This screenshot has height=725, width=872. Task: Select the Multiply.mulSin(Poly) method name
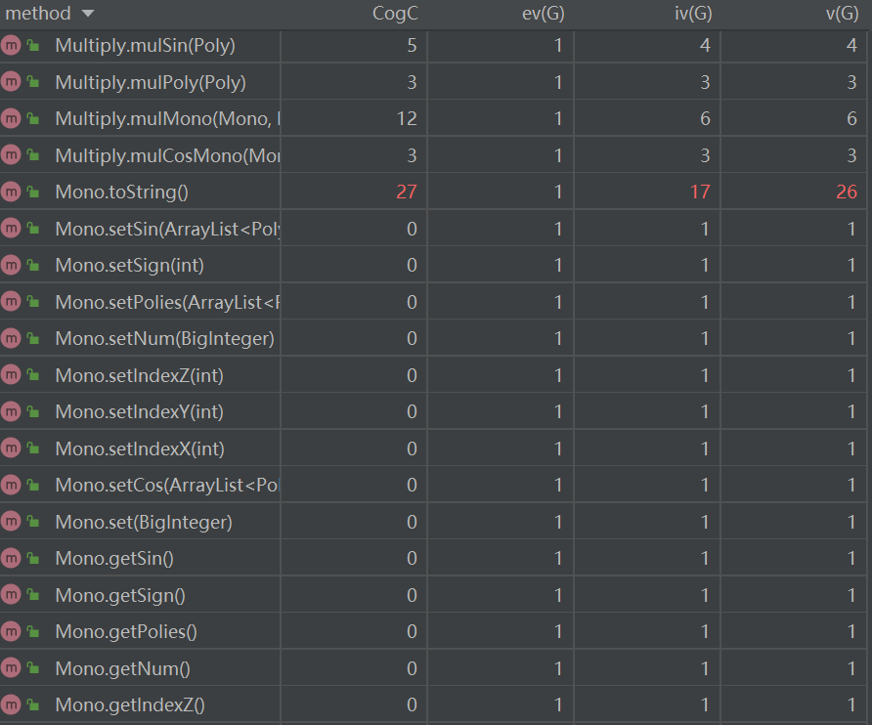[145, 46]
